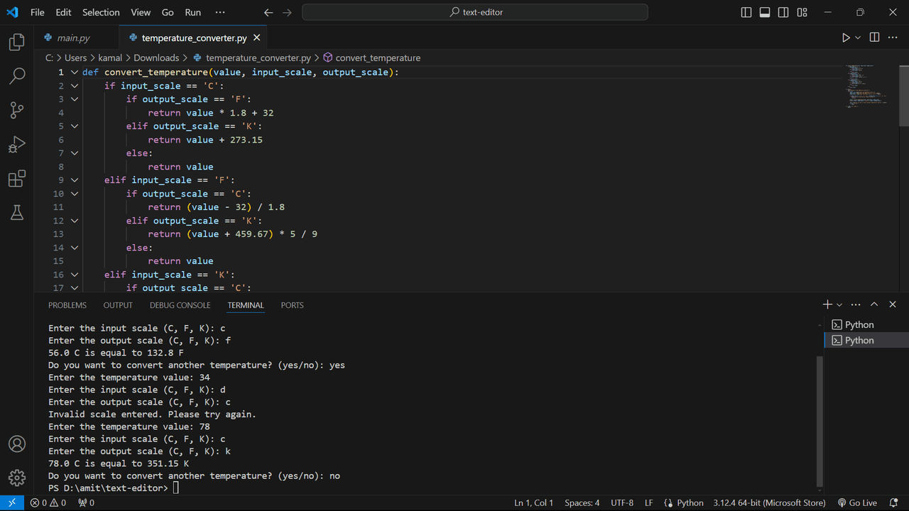This screenshot has width=909, height=511.
Task: Switch to the DEBUG CONSOLE tab
Action: coord(180,305)
